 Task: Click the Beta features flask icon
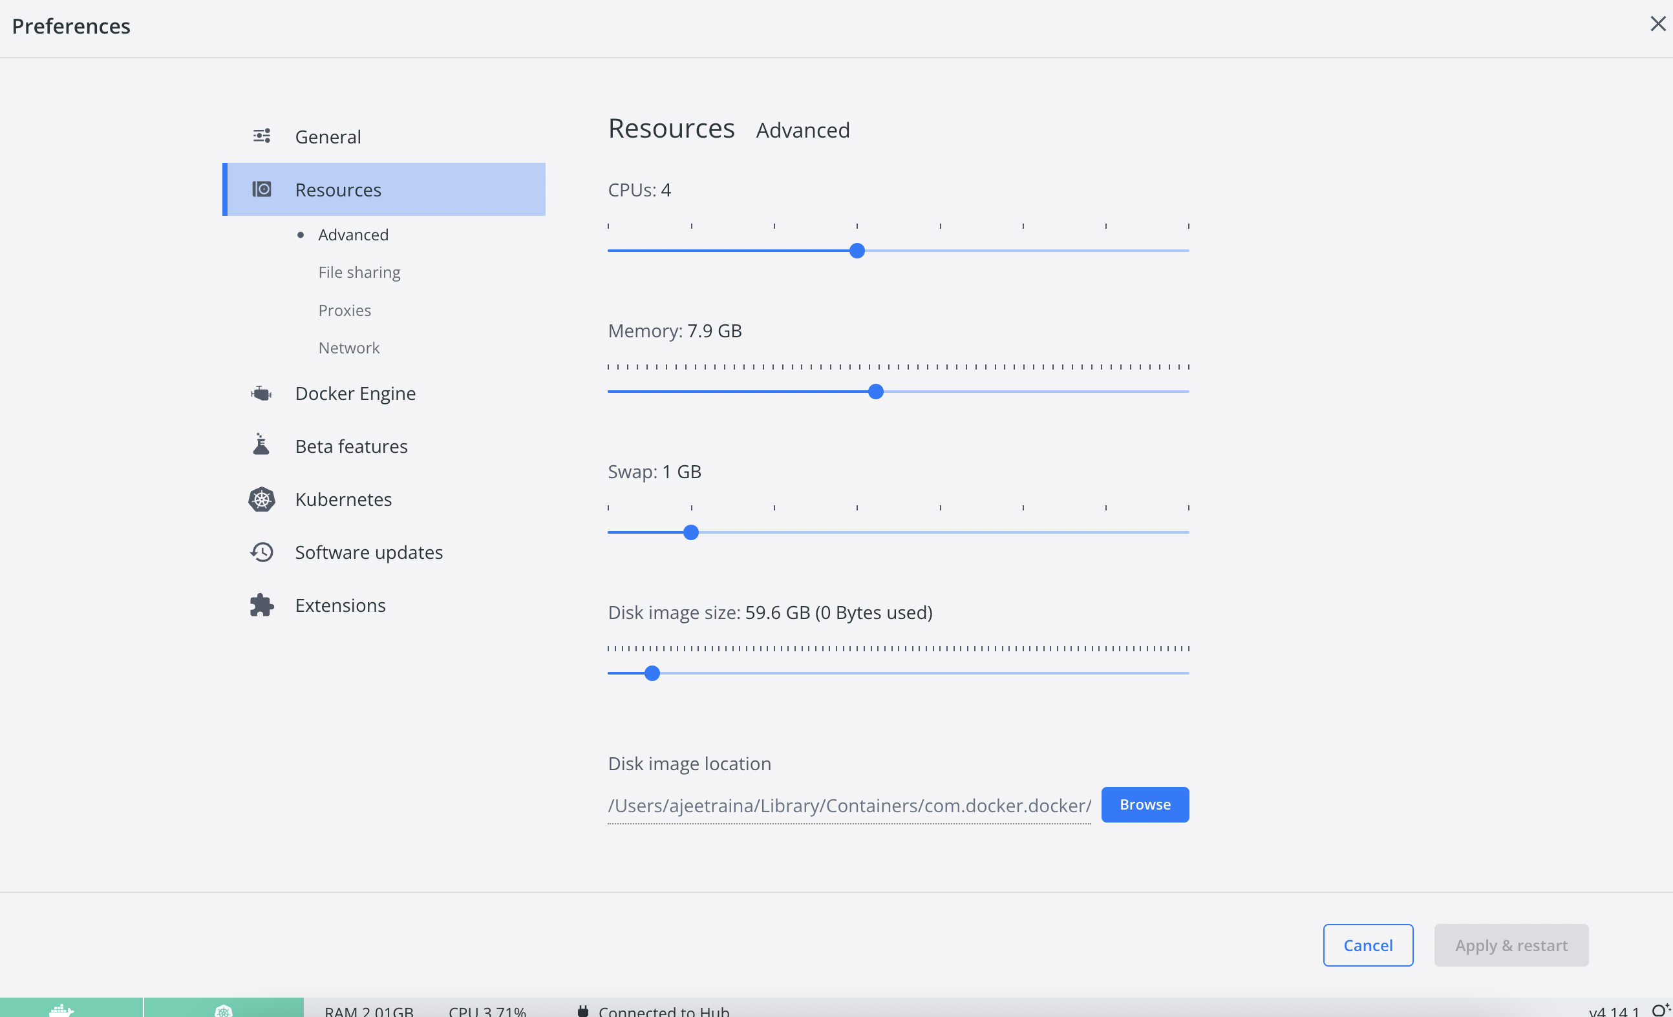(261, 445)
